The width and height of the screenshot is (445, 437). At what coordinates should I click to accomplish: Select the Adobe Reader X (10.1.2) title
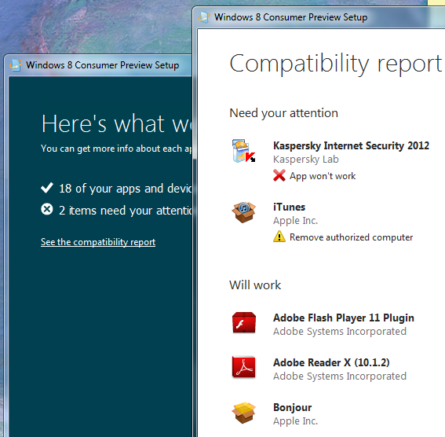[x=331, y=362]
